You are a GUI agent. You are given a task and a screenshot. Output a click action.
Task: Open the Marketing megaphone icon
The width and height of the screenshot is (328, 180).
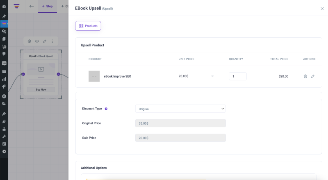tap(4, 87)
